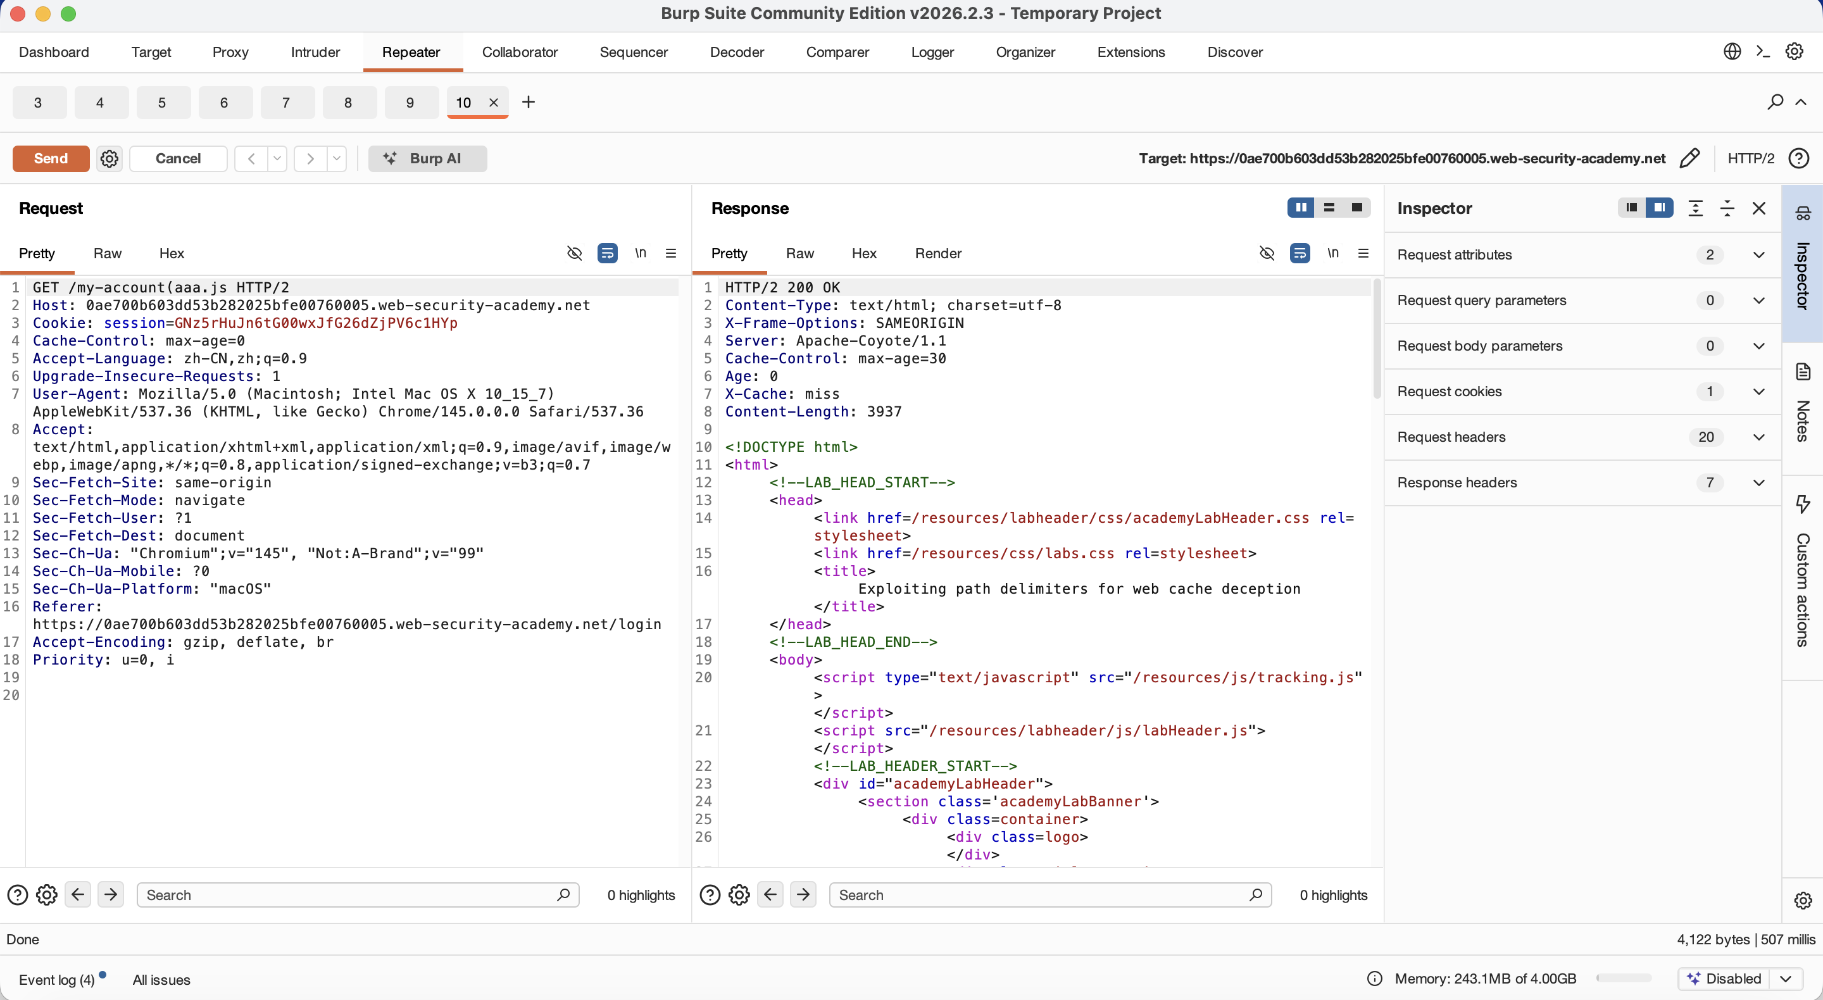Open All issues in status bar
This screenshot has height=1000, width=1823.
[161, 980]
